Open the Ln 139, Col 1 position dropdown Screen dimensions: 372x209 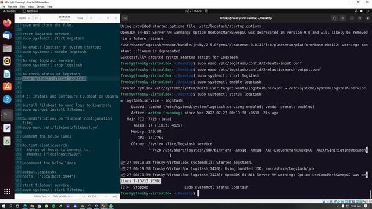click(94, 196)
